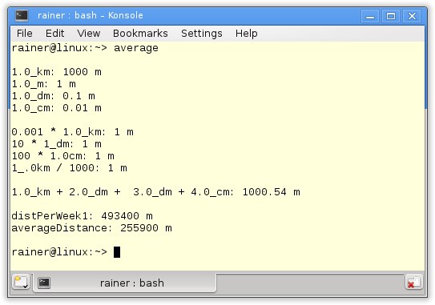
Task: Click the terminal icon on the bash tab
Action: [44, 283]
